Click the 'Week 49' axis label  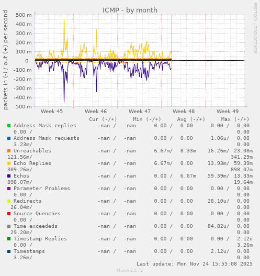(x=228, y=112)
